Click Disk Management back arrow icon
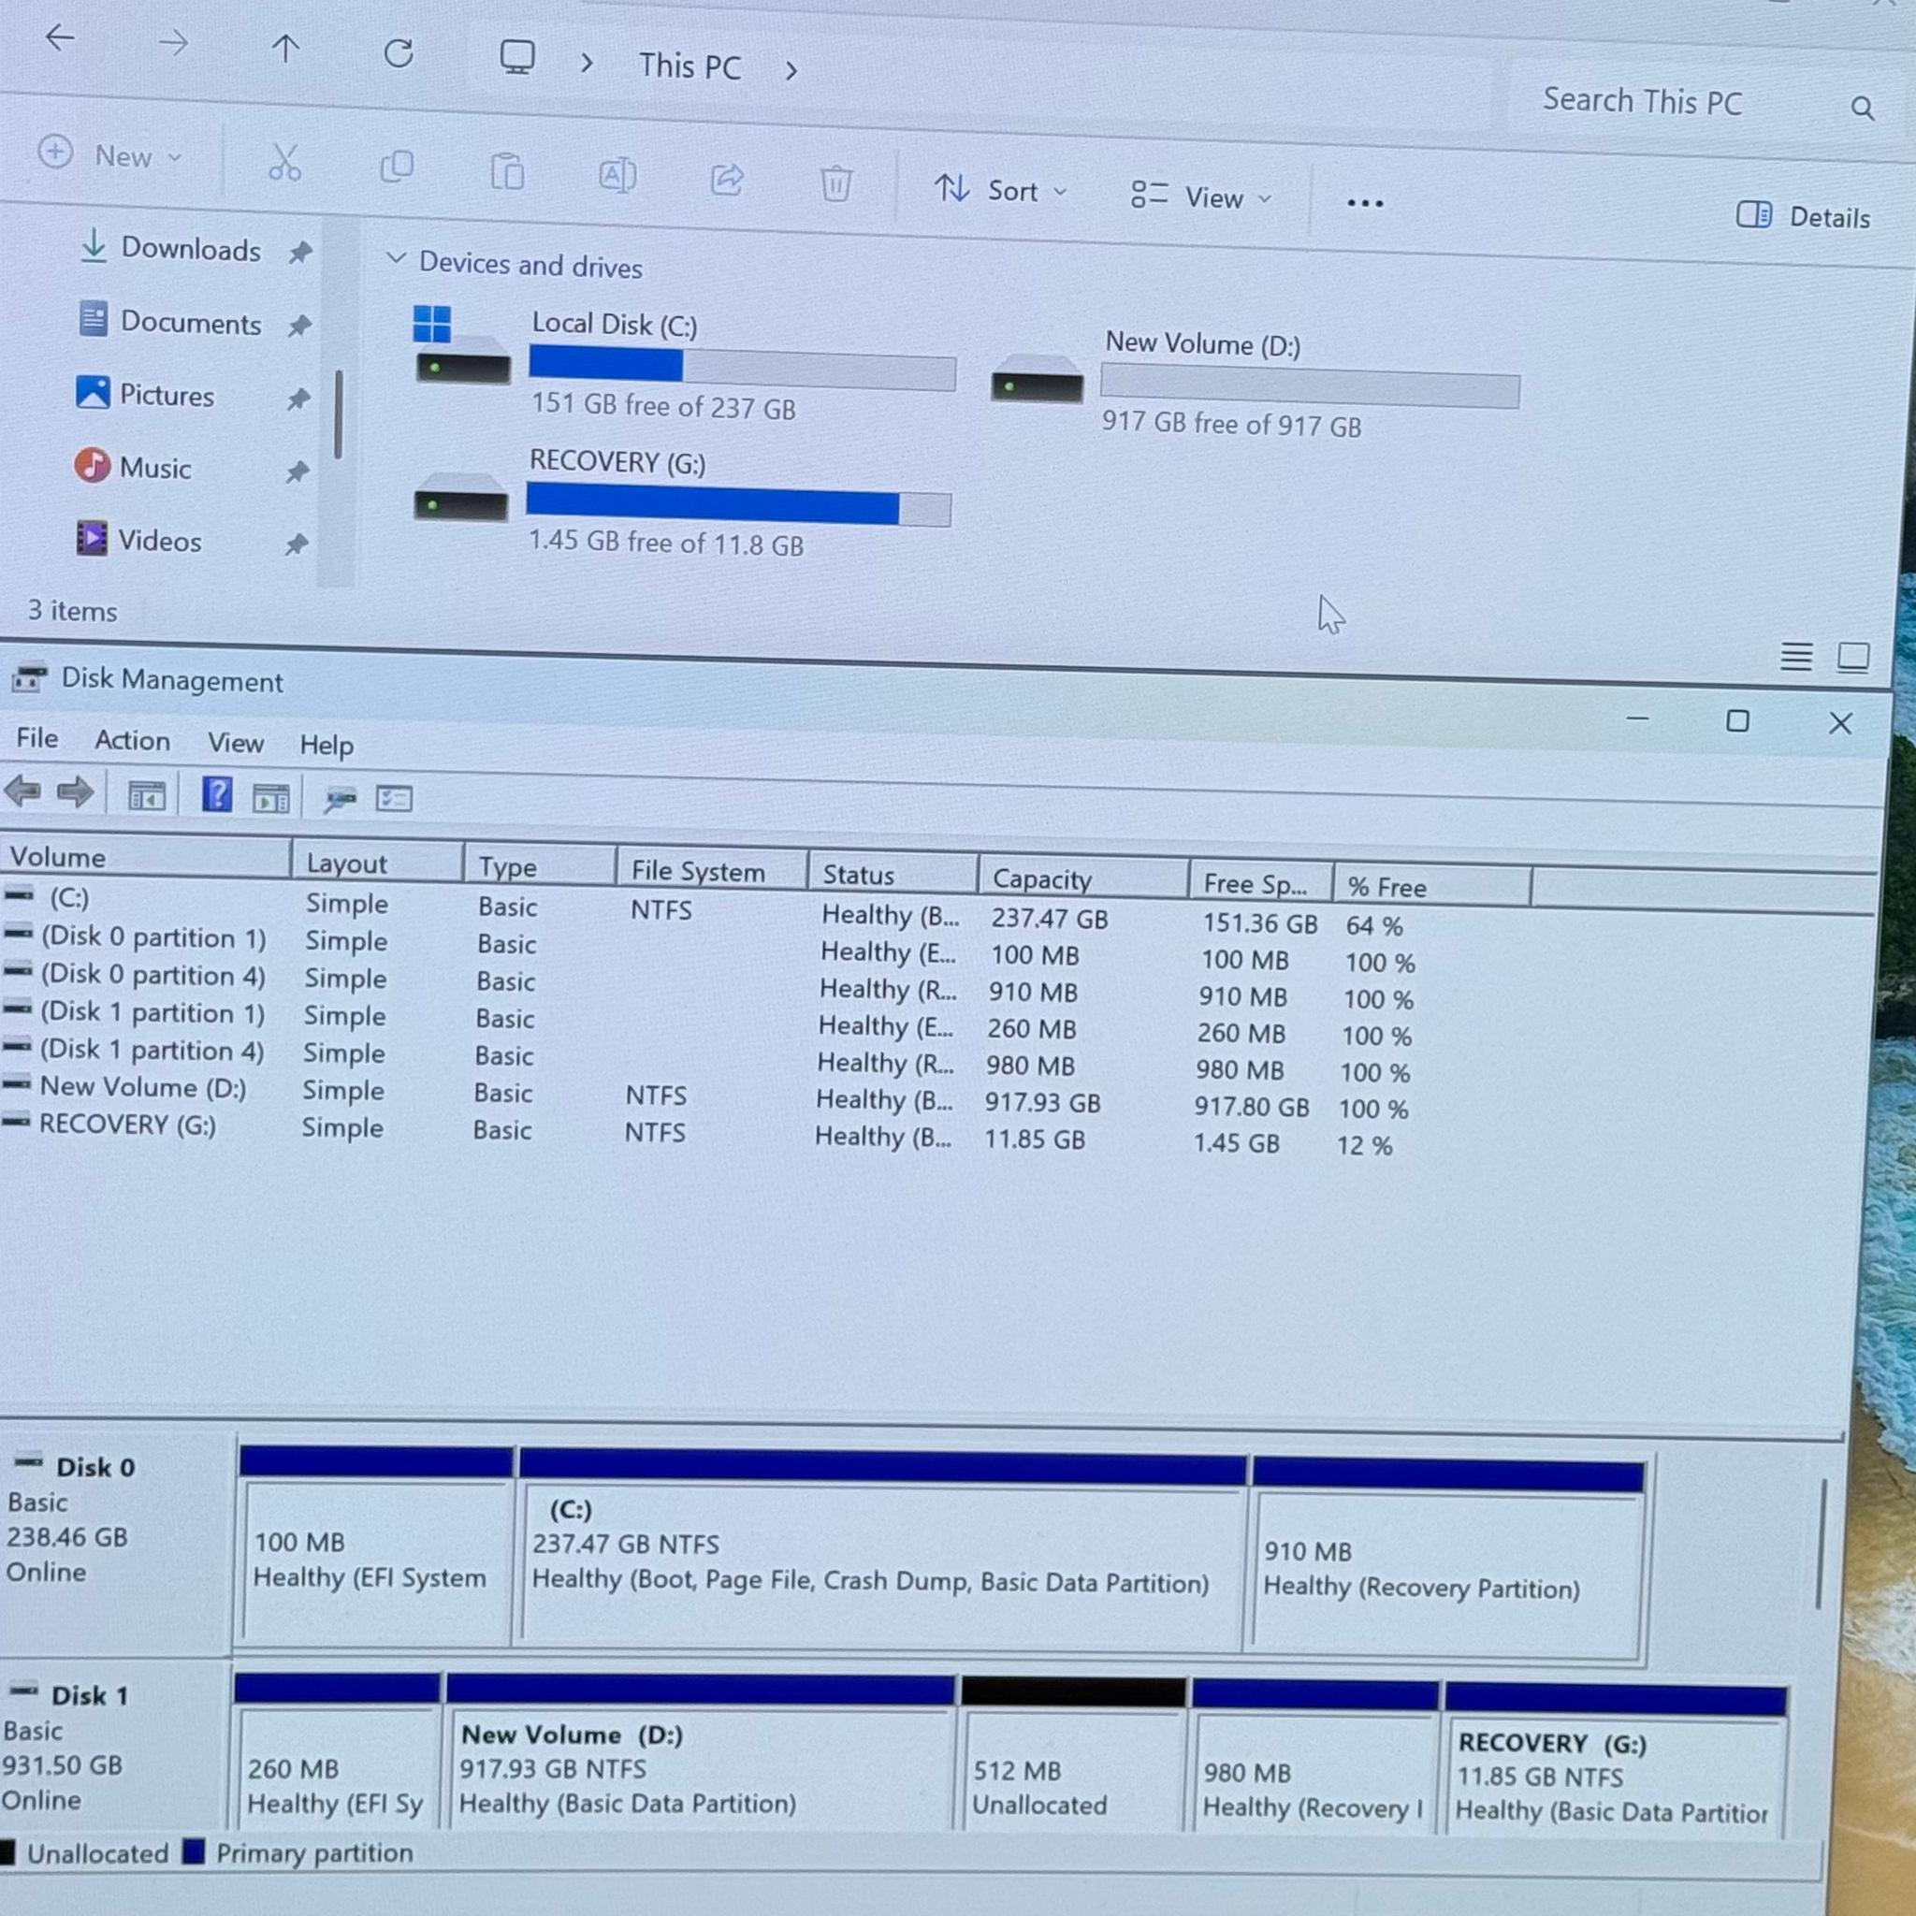 pos(22,791)
